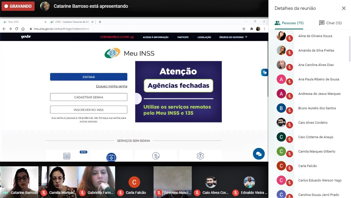
Task: Click the muted mic icon beside Aline de Oliveira Souza
Action: tap(290, 38)
